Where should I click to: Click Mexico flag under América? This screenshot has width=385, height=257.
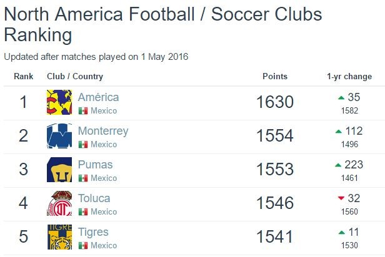pos(82,111)
